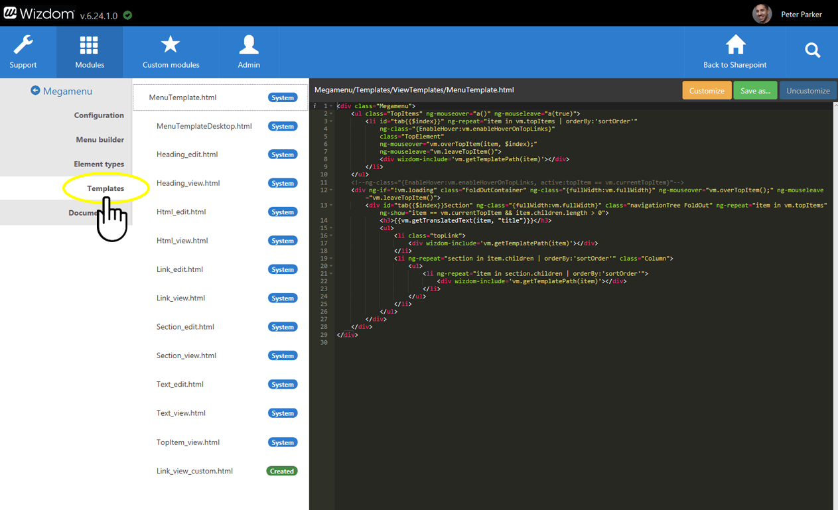The image size is (838, 510).
Task: Select the Heading_edit.html template
Action: click(x=187, y=155)
